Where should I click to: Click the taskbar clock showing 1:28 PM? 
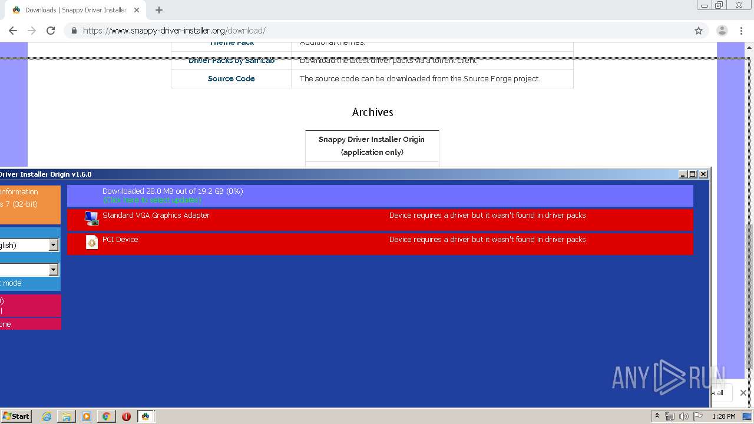point(723,416)
